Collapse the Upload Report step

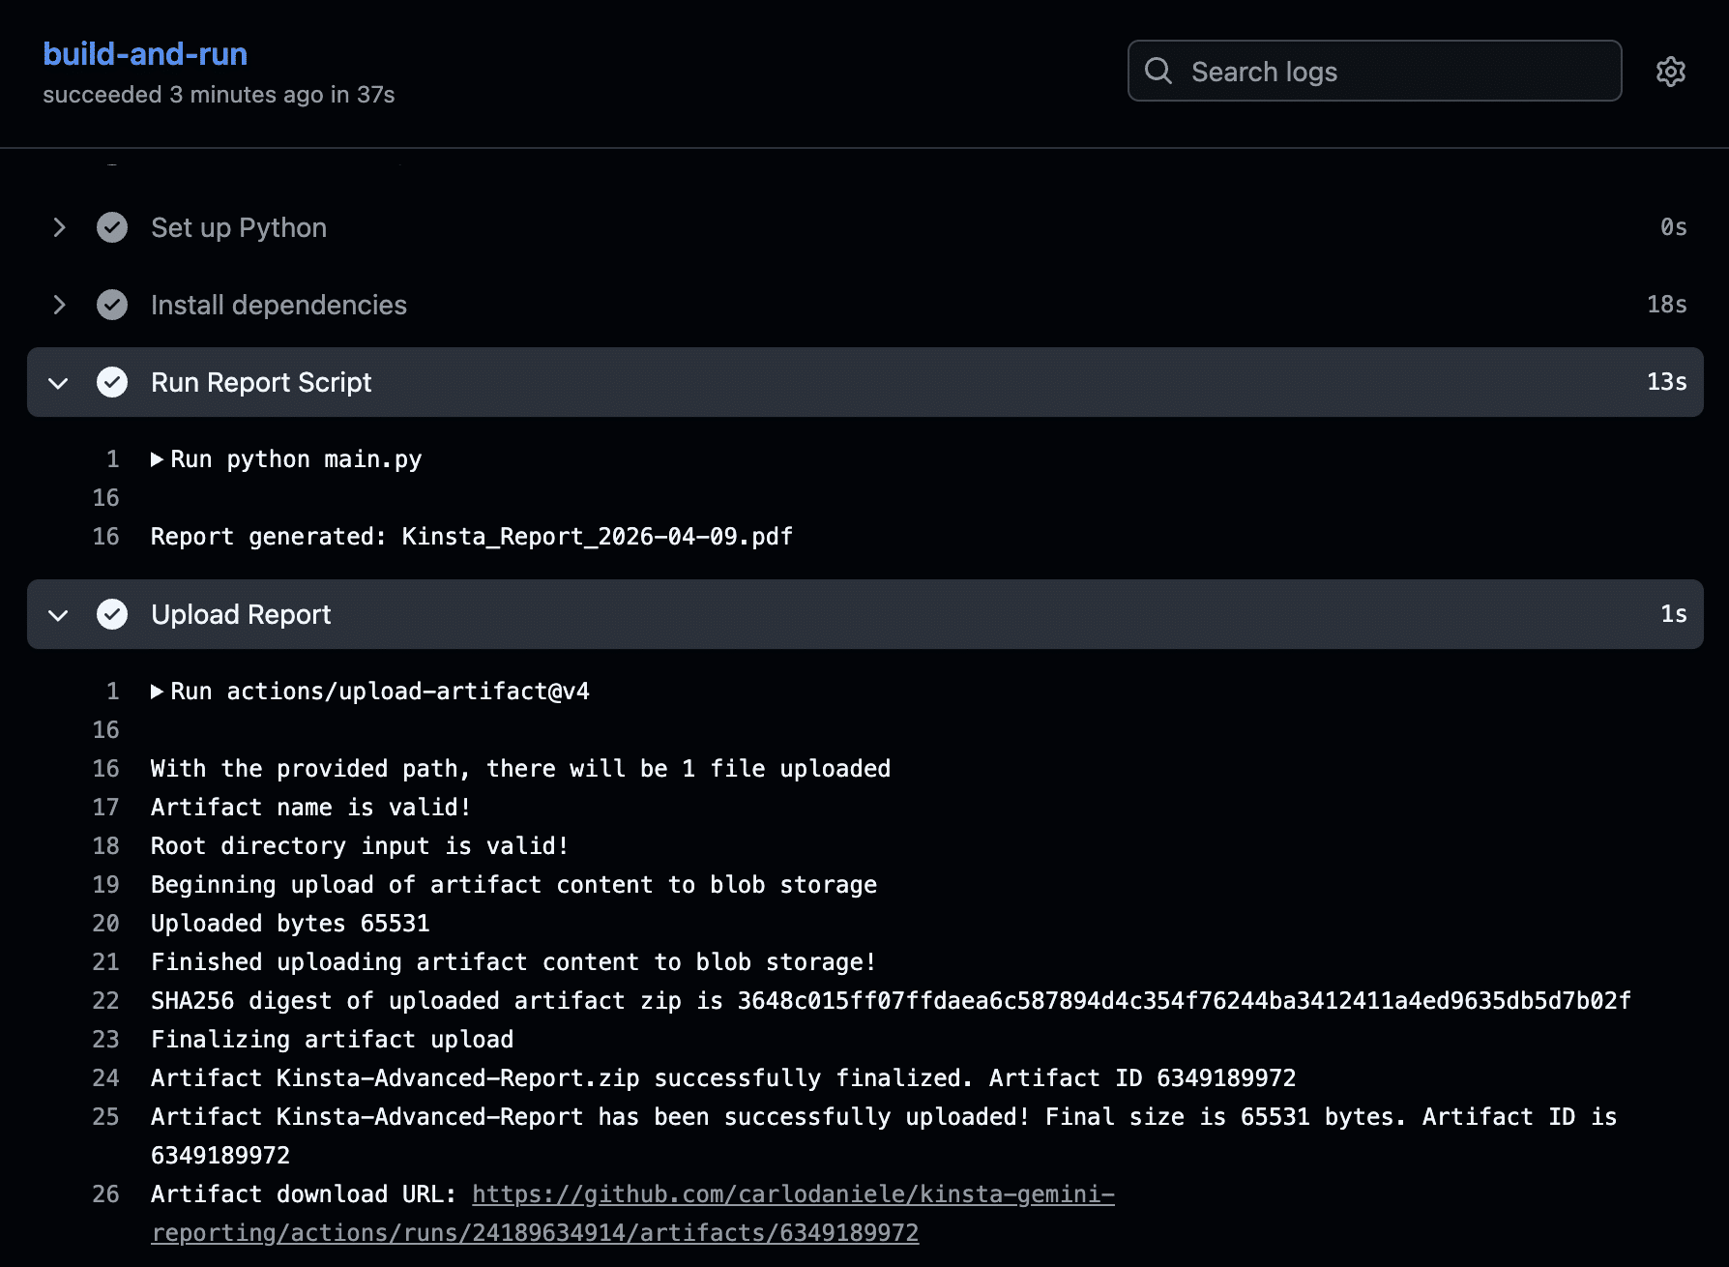pyautogui.click(x=58, y=615)
